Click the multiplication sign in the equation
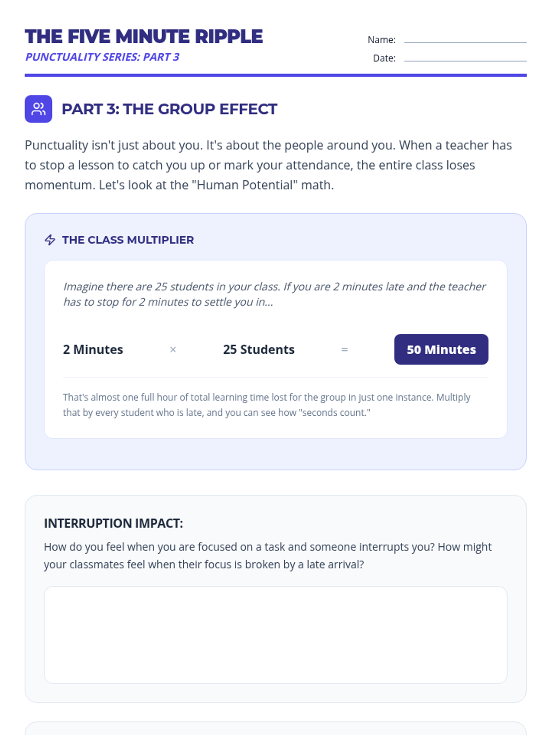551x735 pixels. click(x=173, y=350)
